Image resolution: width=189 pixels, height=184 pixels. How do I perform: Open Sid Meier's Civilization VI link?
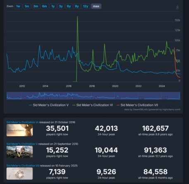click(x=22, y=122)
